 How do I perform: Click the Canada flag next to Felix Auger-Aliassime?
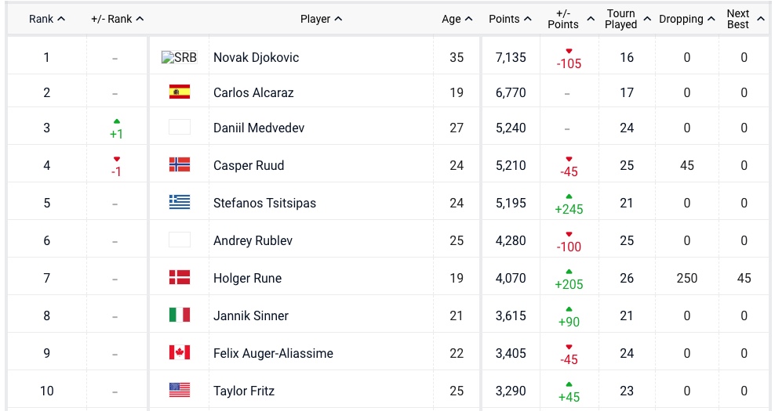[179, 352]
